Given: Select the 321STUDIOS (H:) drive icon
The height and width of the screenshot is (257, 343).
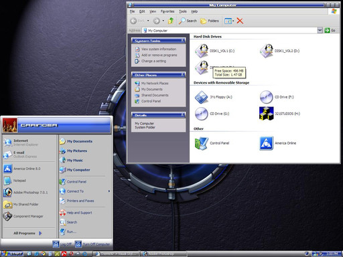Looking at the screenshot, I should [267, 114].
